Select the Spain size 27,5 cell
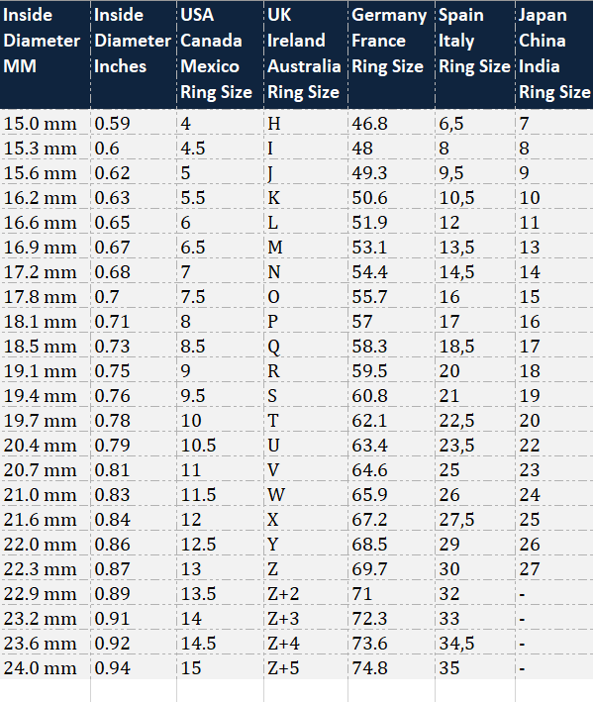 pos(475,519)
